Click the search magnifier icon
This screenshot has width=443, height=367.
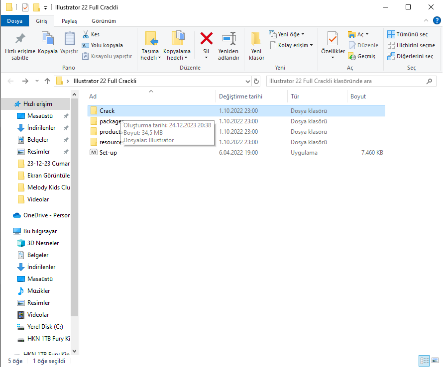pyautogui.click(x=430, y=81)
